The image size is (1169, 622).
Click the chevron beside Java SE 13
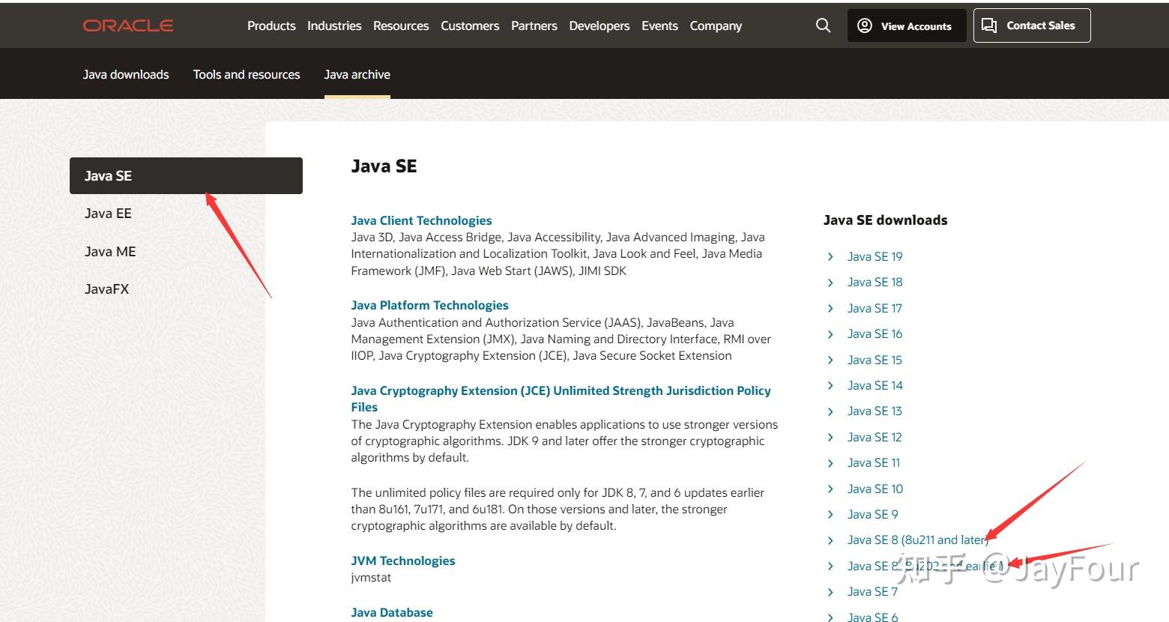coord(830,411)
